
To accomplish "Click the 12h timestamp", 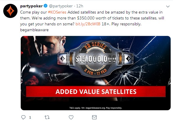I will coord(80,6).
